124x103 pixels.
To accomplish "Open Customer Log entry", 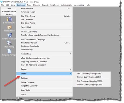I will [x=44, y=49].
